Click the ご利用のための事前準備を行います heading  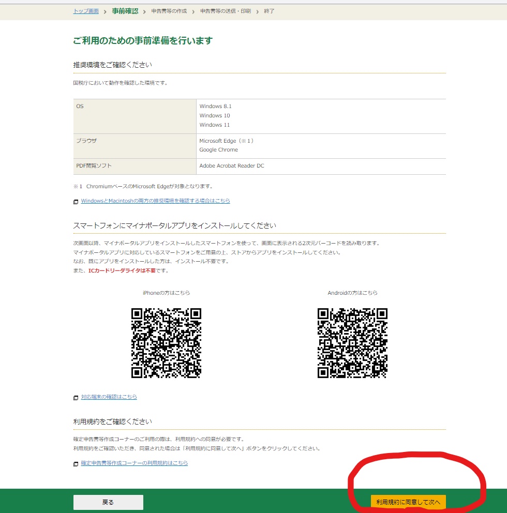[x=143, y=40]
